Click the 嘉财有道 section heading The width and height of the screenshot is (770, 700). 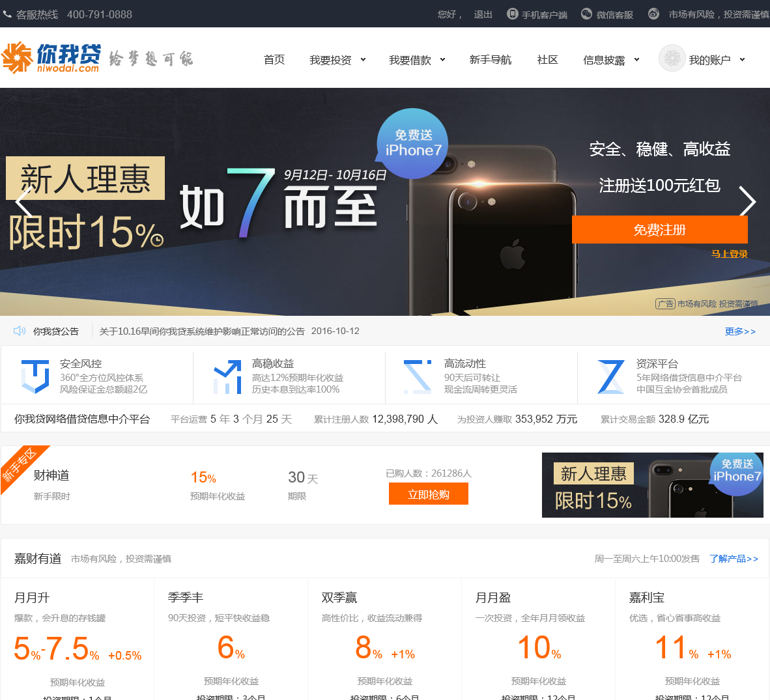click(x=38, y=559)
